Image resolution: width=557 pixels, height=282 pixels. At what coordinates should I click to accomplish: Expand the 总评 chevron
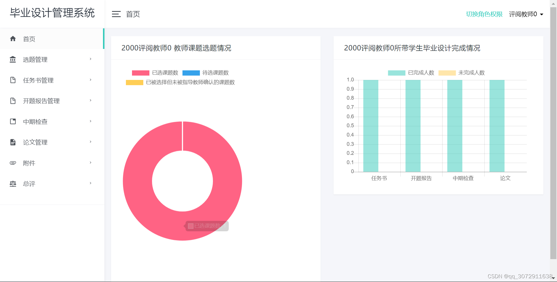click(x=91, y=183)
